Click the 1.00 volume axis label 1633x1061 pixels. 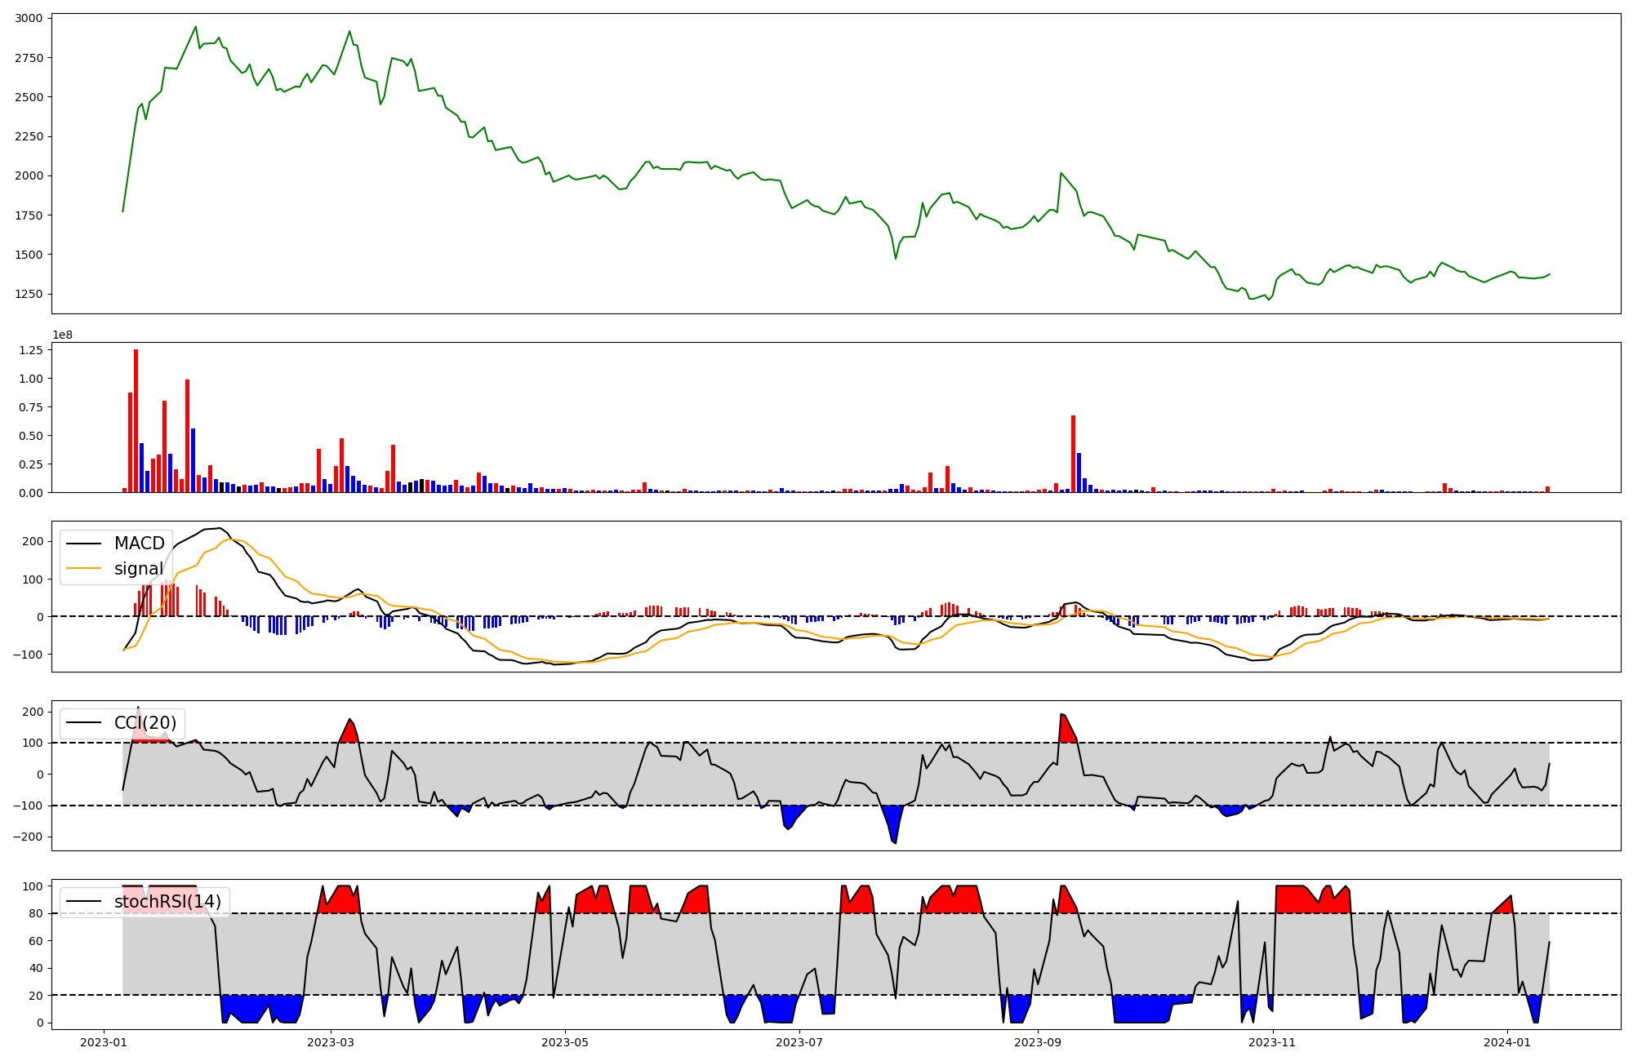[x=31, y=379]
